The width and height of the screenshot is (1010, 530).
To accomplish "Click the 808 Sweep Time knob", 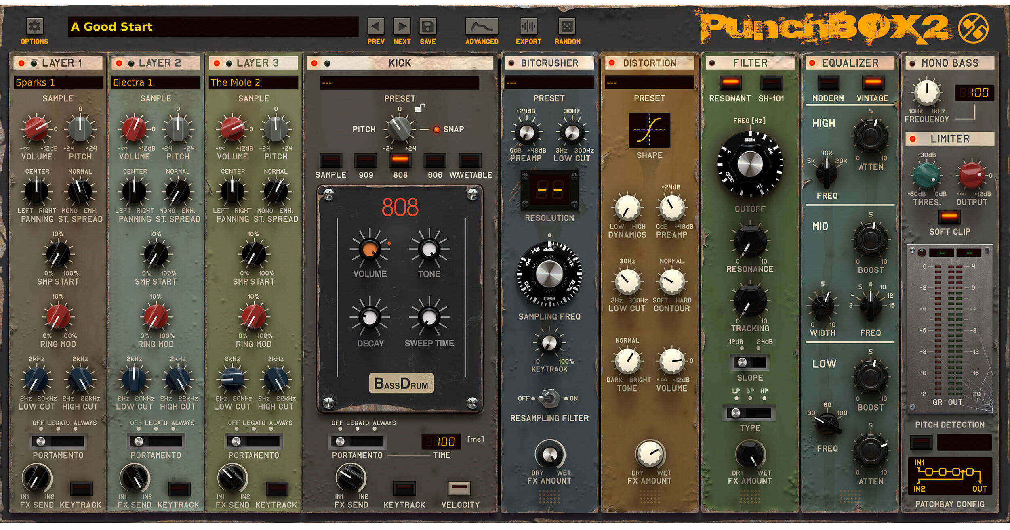I will (x=429, y=317).
